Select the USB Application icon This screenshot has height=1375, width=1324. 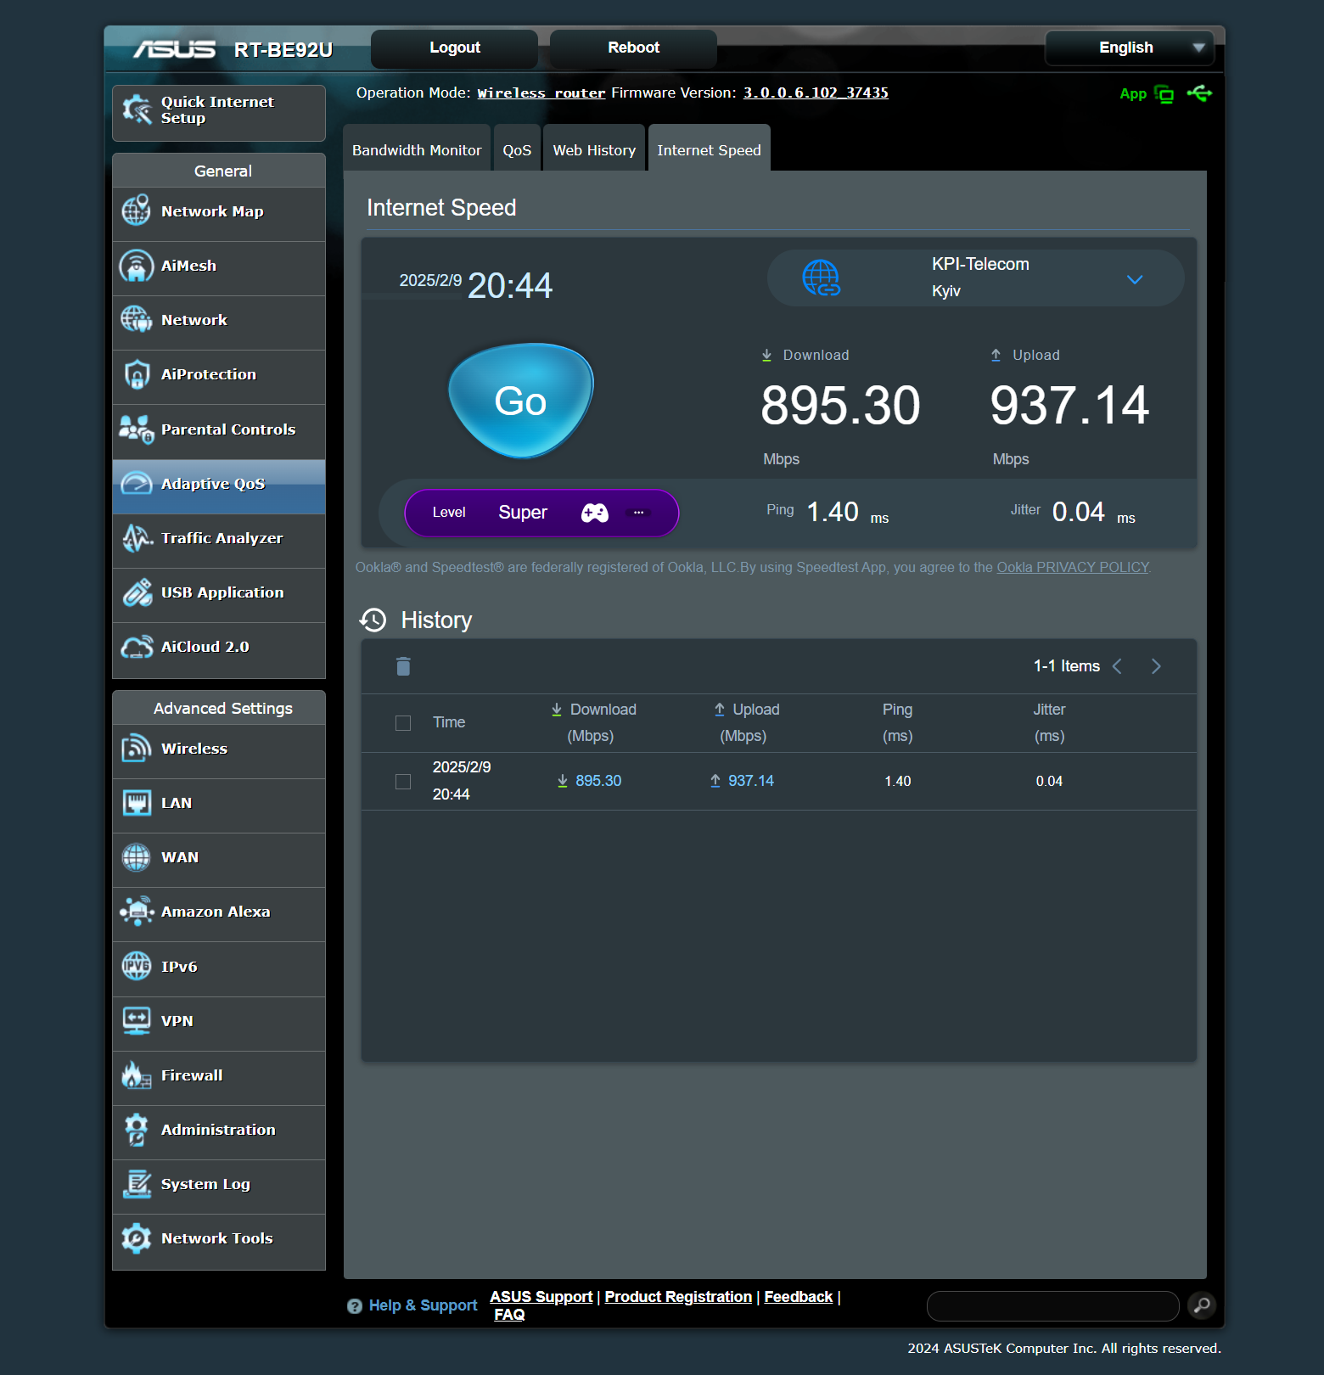click(x=136, y=592)
